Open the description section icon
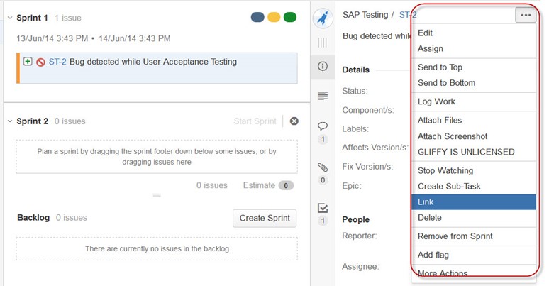549x286 pixels. click(x=323, y=96)
